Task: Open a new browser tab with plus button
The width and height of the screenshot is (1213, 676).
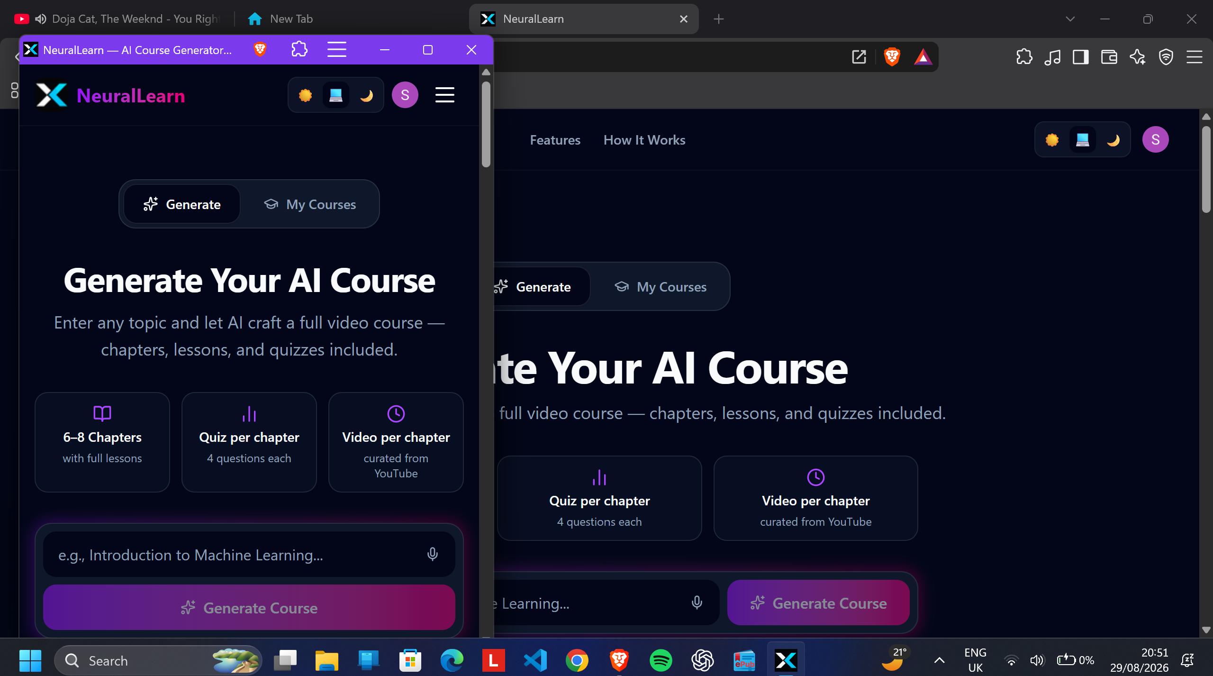Action: point(719,19)
